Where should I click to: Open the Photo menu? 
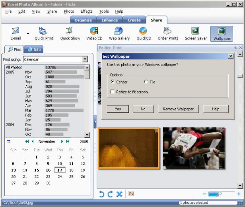pyautogui.click(x=69, y=12)
